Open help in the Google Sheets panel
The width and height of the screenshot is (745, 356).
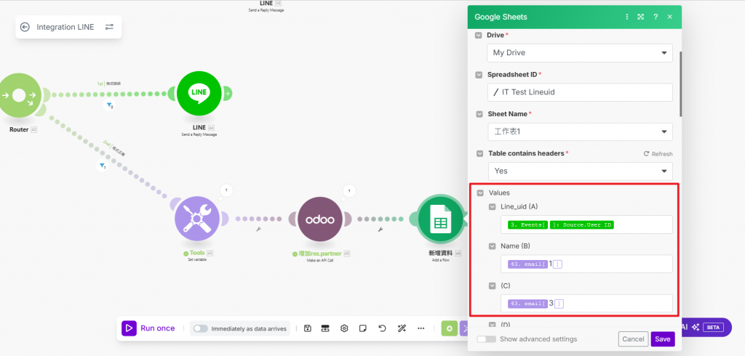pyautogui.click(x=656, y=17)
